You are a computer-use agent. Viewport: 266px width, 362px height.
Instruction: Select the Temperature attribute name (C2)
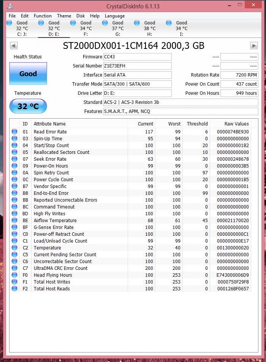(47, 248)
